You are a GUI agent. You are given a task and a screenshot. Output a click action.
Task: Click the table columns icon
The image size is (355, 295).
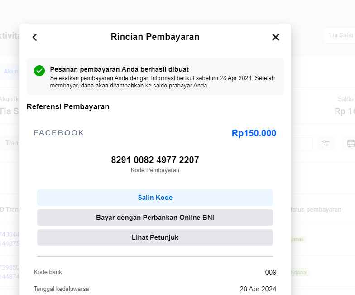tap(350, 143)
